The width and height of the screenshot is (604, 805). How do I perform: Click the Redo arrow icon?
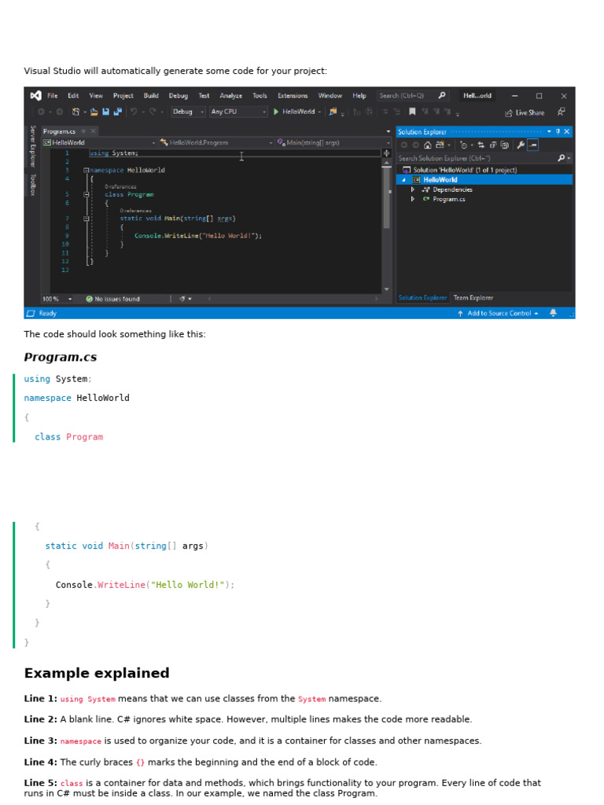[x=153, y=112]
